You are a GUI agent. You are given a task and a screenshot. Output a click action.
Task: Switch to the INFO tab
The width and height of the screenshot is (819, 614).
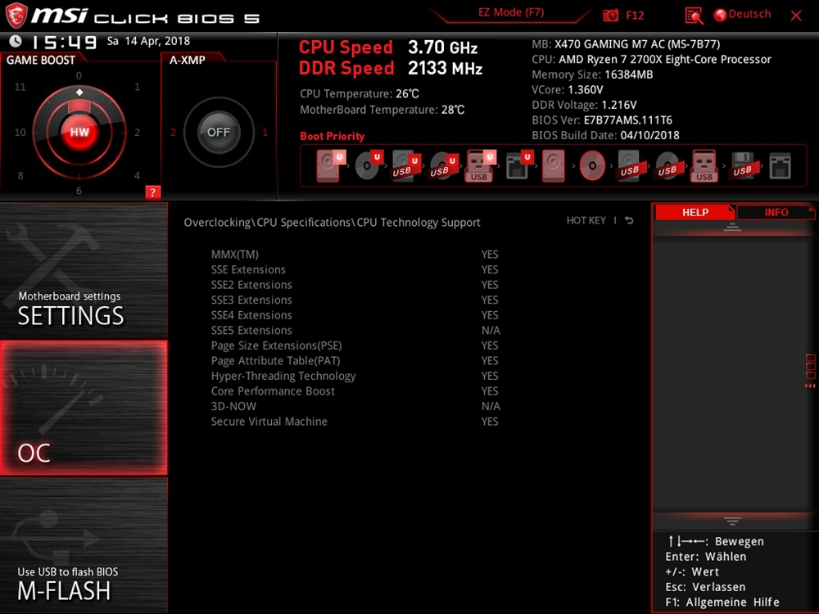(776, 212)
